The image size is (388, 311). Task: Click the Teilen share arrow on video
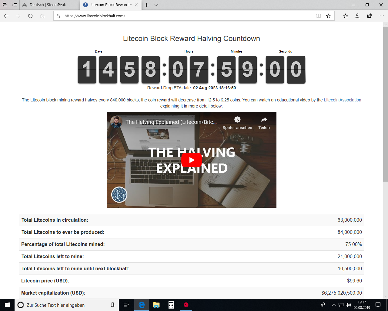(264, 120)
